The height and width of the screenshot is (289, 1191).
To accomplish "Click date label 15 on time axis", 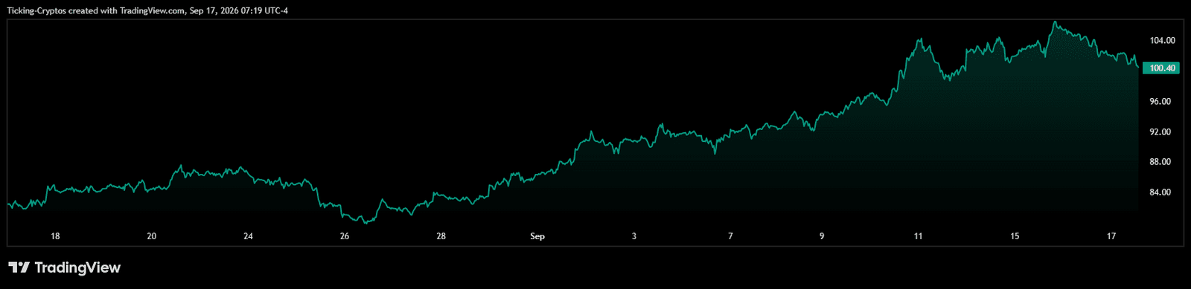I will [1015, 236].
